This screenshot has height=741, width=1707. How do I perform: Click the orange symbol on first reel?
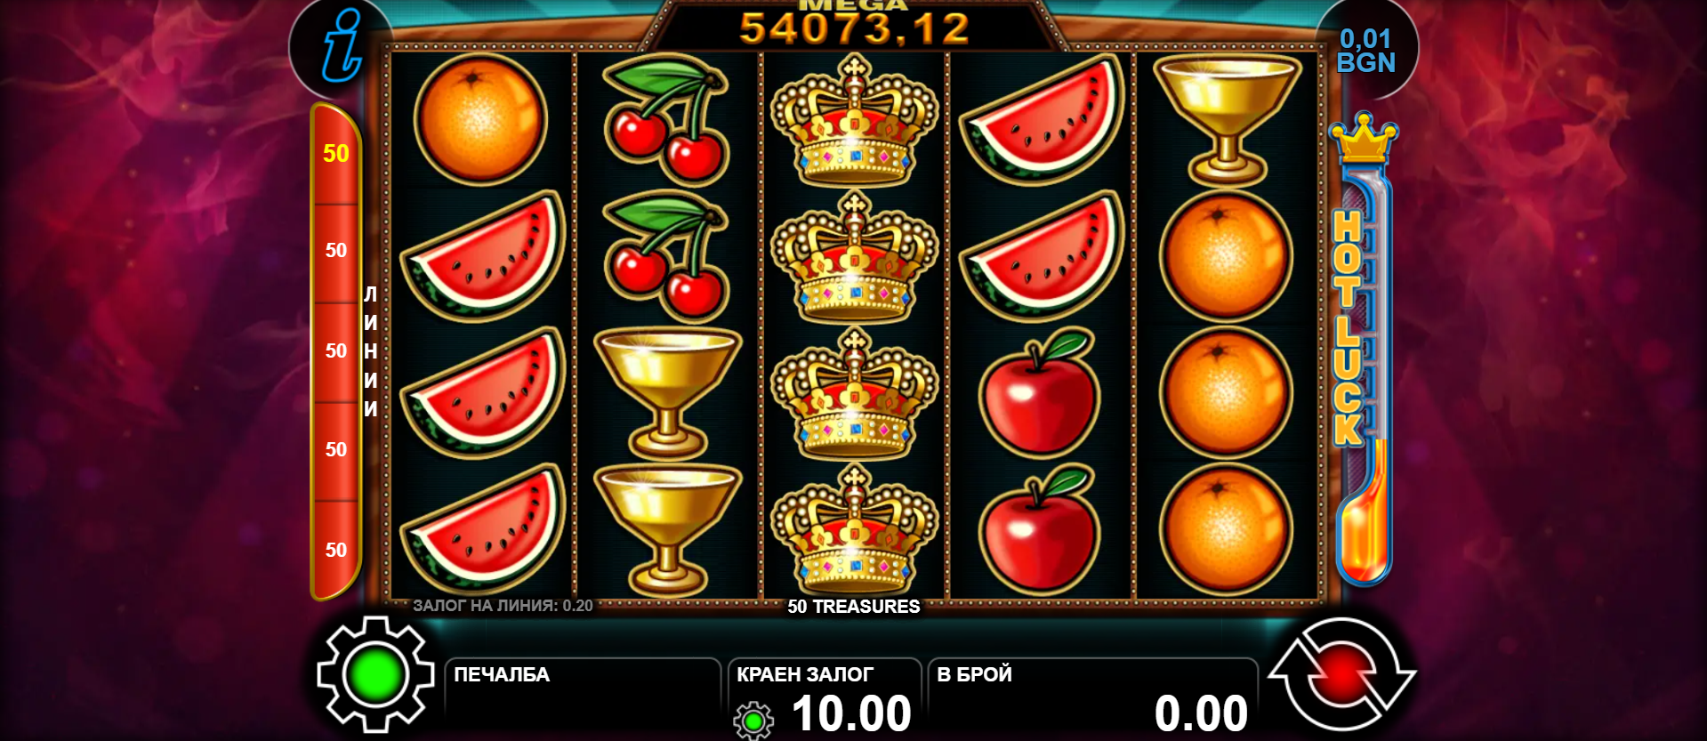(x=480, y=119)
